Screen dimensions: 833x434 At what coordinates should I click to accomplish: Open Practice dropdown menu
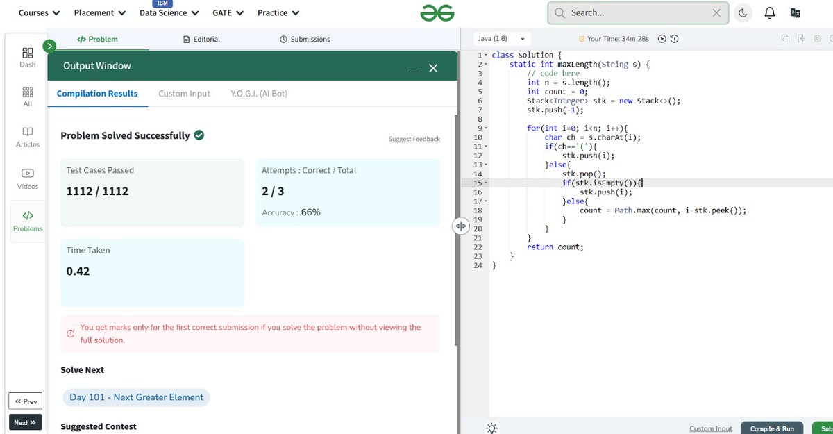click(278, 12)
